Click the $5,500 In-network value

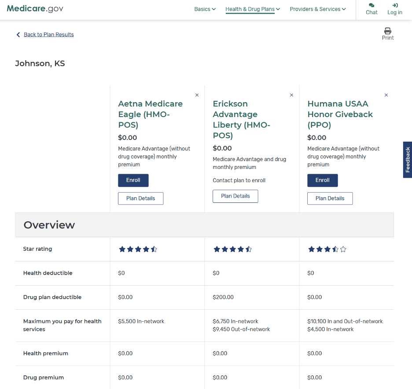pos(141,321)
